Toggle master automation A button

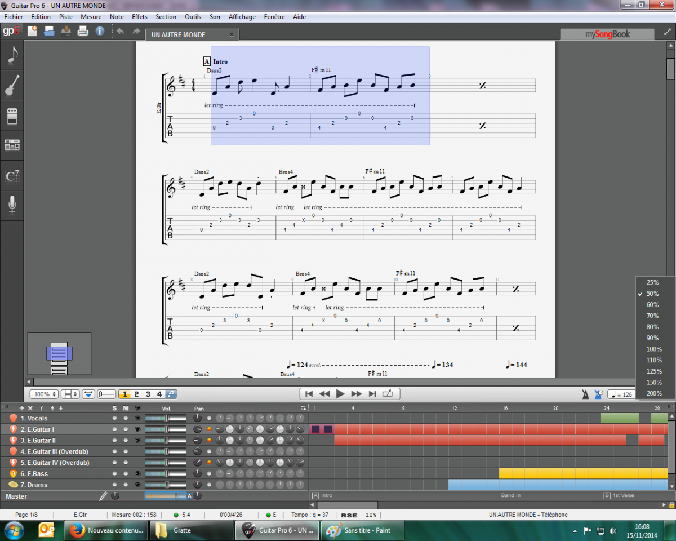[x=189, y=496]
